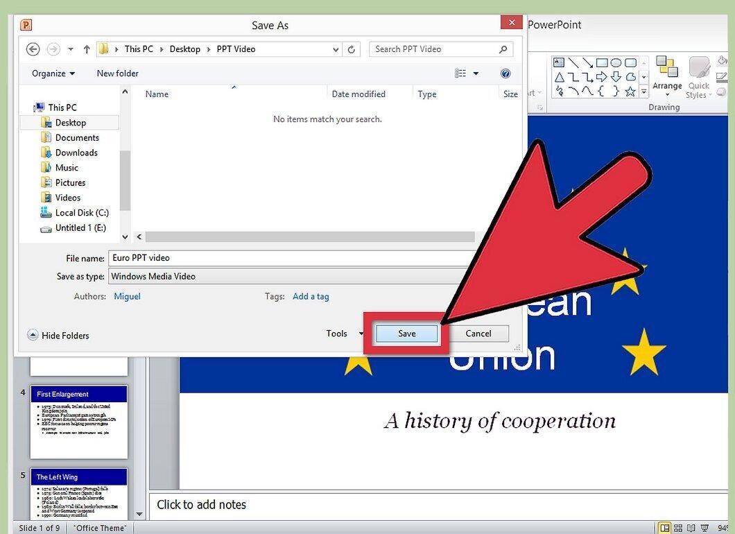Select Local Disk (C:) drive
The height and width of the screenshot is (534, 735).
tap(74, 212)
